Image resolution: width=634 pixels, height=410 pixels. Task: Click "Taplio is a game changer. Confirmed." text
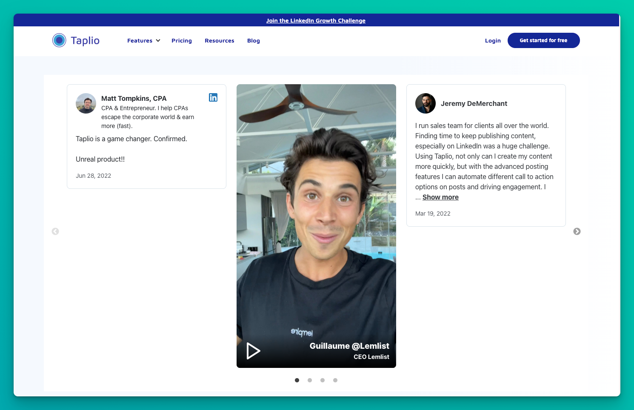131,139
